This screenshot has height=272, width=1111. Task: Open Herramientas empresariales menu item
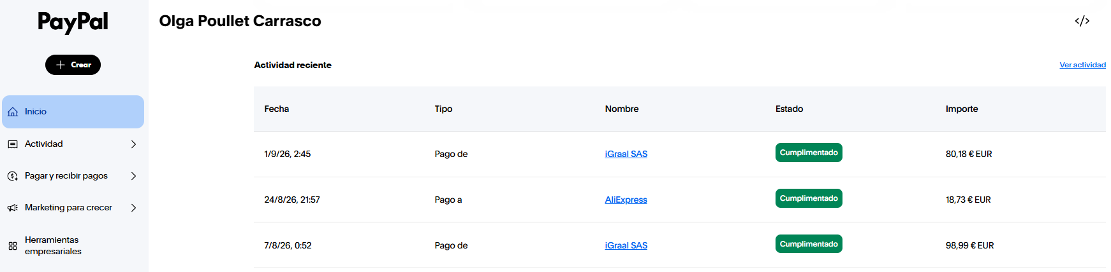click(73, 245)
